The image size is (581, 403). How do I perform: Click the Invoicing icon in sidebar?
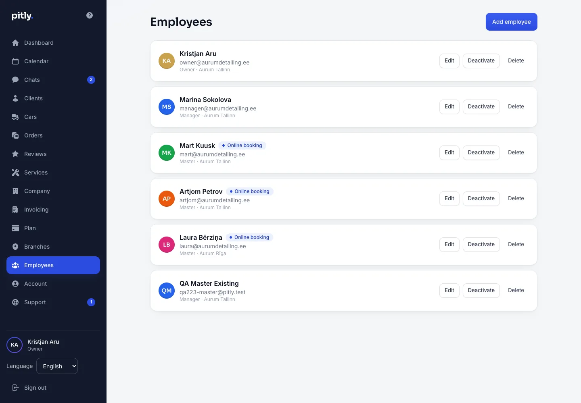coord(15,210)
